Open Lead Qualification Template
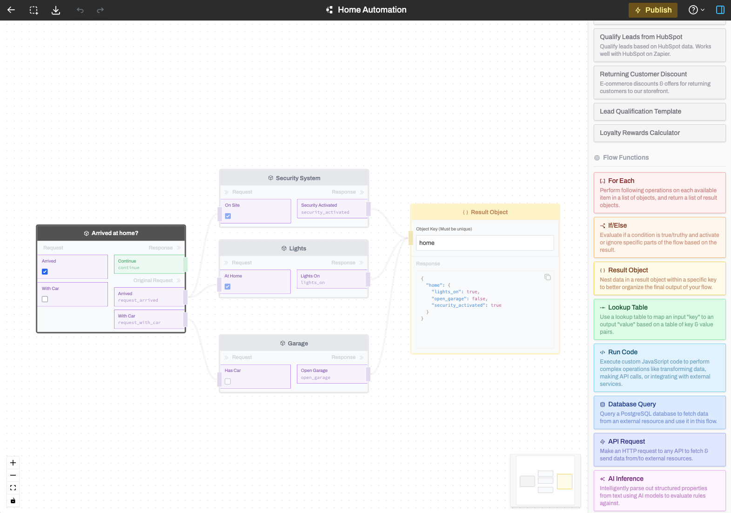This screenshot has height=513, width=731. [660, 111]
